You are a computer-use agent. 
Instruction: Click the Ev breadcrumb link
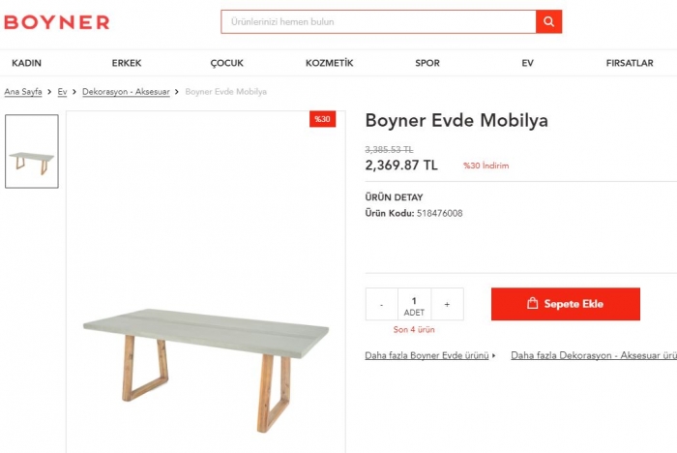(x=62, y=92)
